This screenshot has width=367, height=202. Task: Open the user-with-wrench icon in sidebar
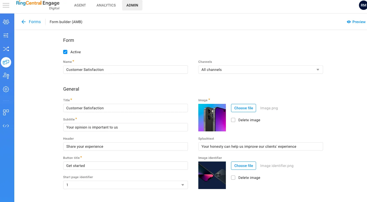pos(6,76)
